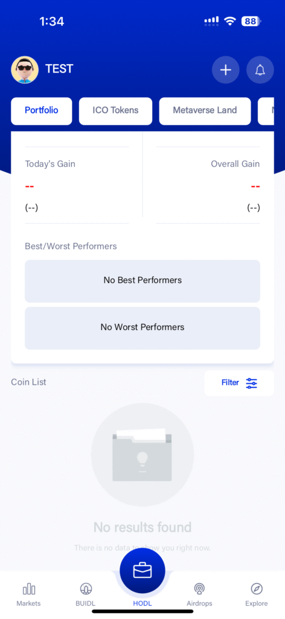The image size is (285, 619).
Task: Tap the Today's Gain panel
Action: 77,185
